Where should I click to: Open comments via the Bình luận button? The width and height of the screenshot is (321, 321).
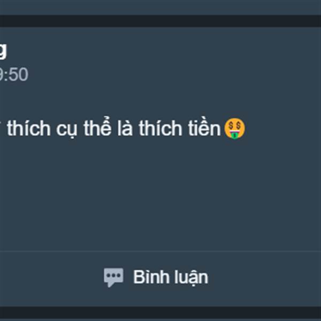click(156, 277)
